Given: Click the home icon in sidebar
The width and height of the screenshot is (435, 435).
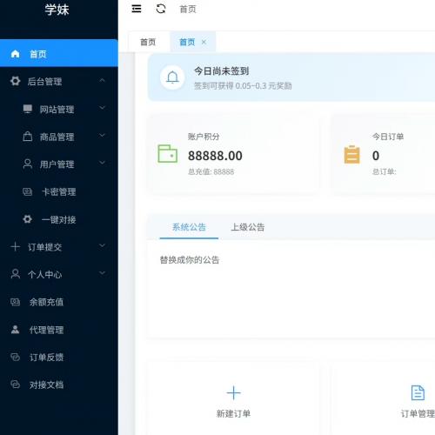Looking at the screenshot, I should tap(15, 54).
